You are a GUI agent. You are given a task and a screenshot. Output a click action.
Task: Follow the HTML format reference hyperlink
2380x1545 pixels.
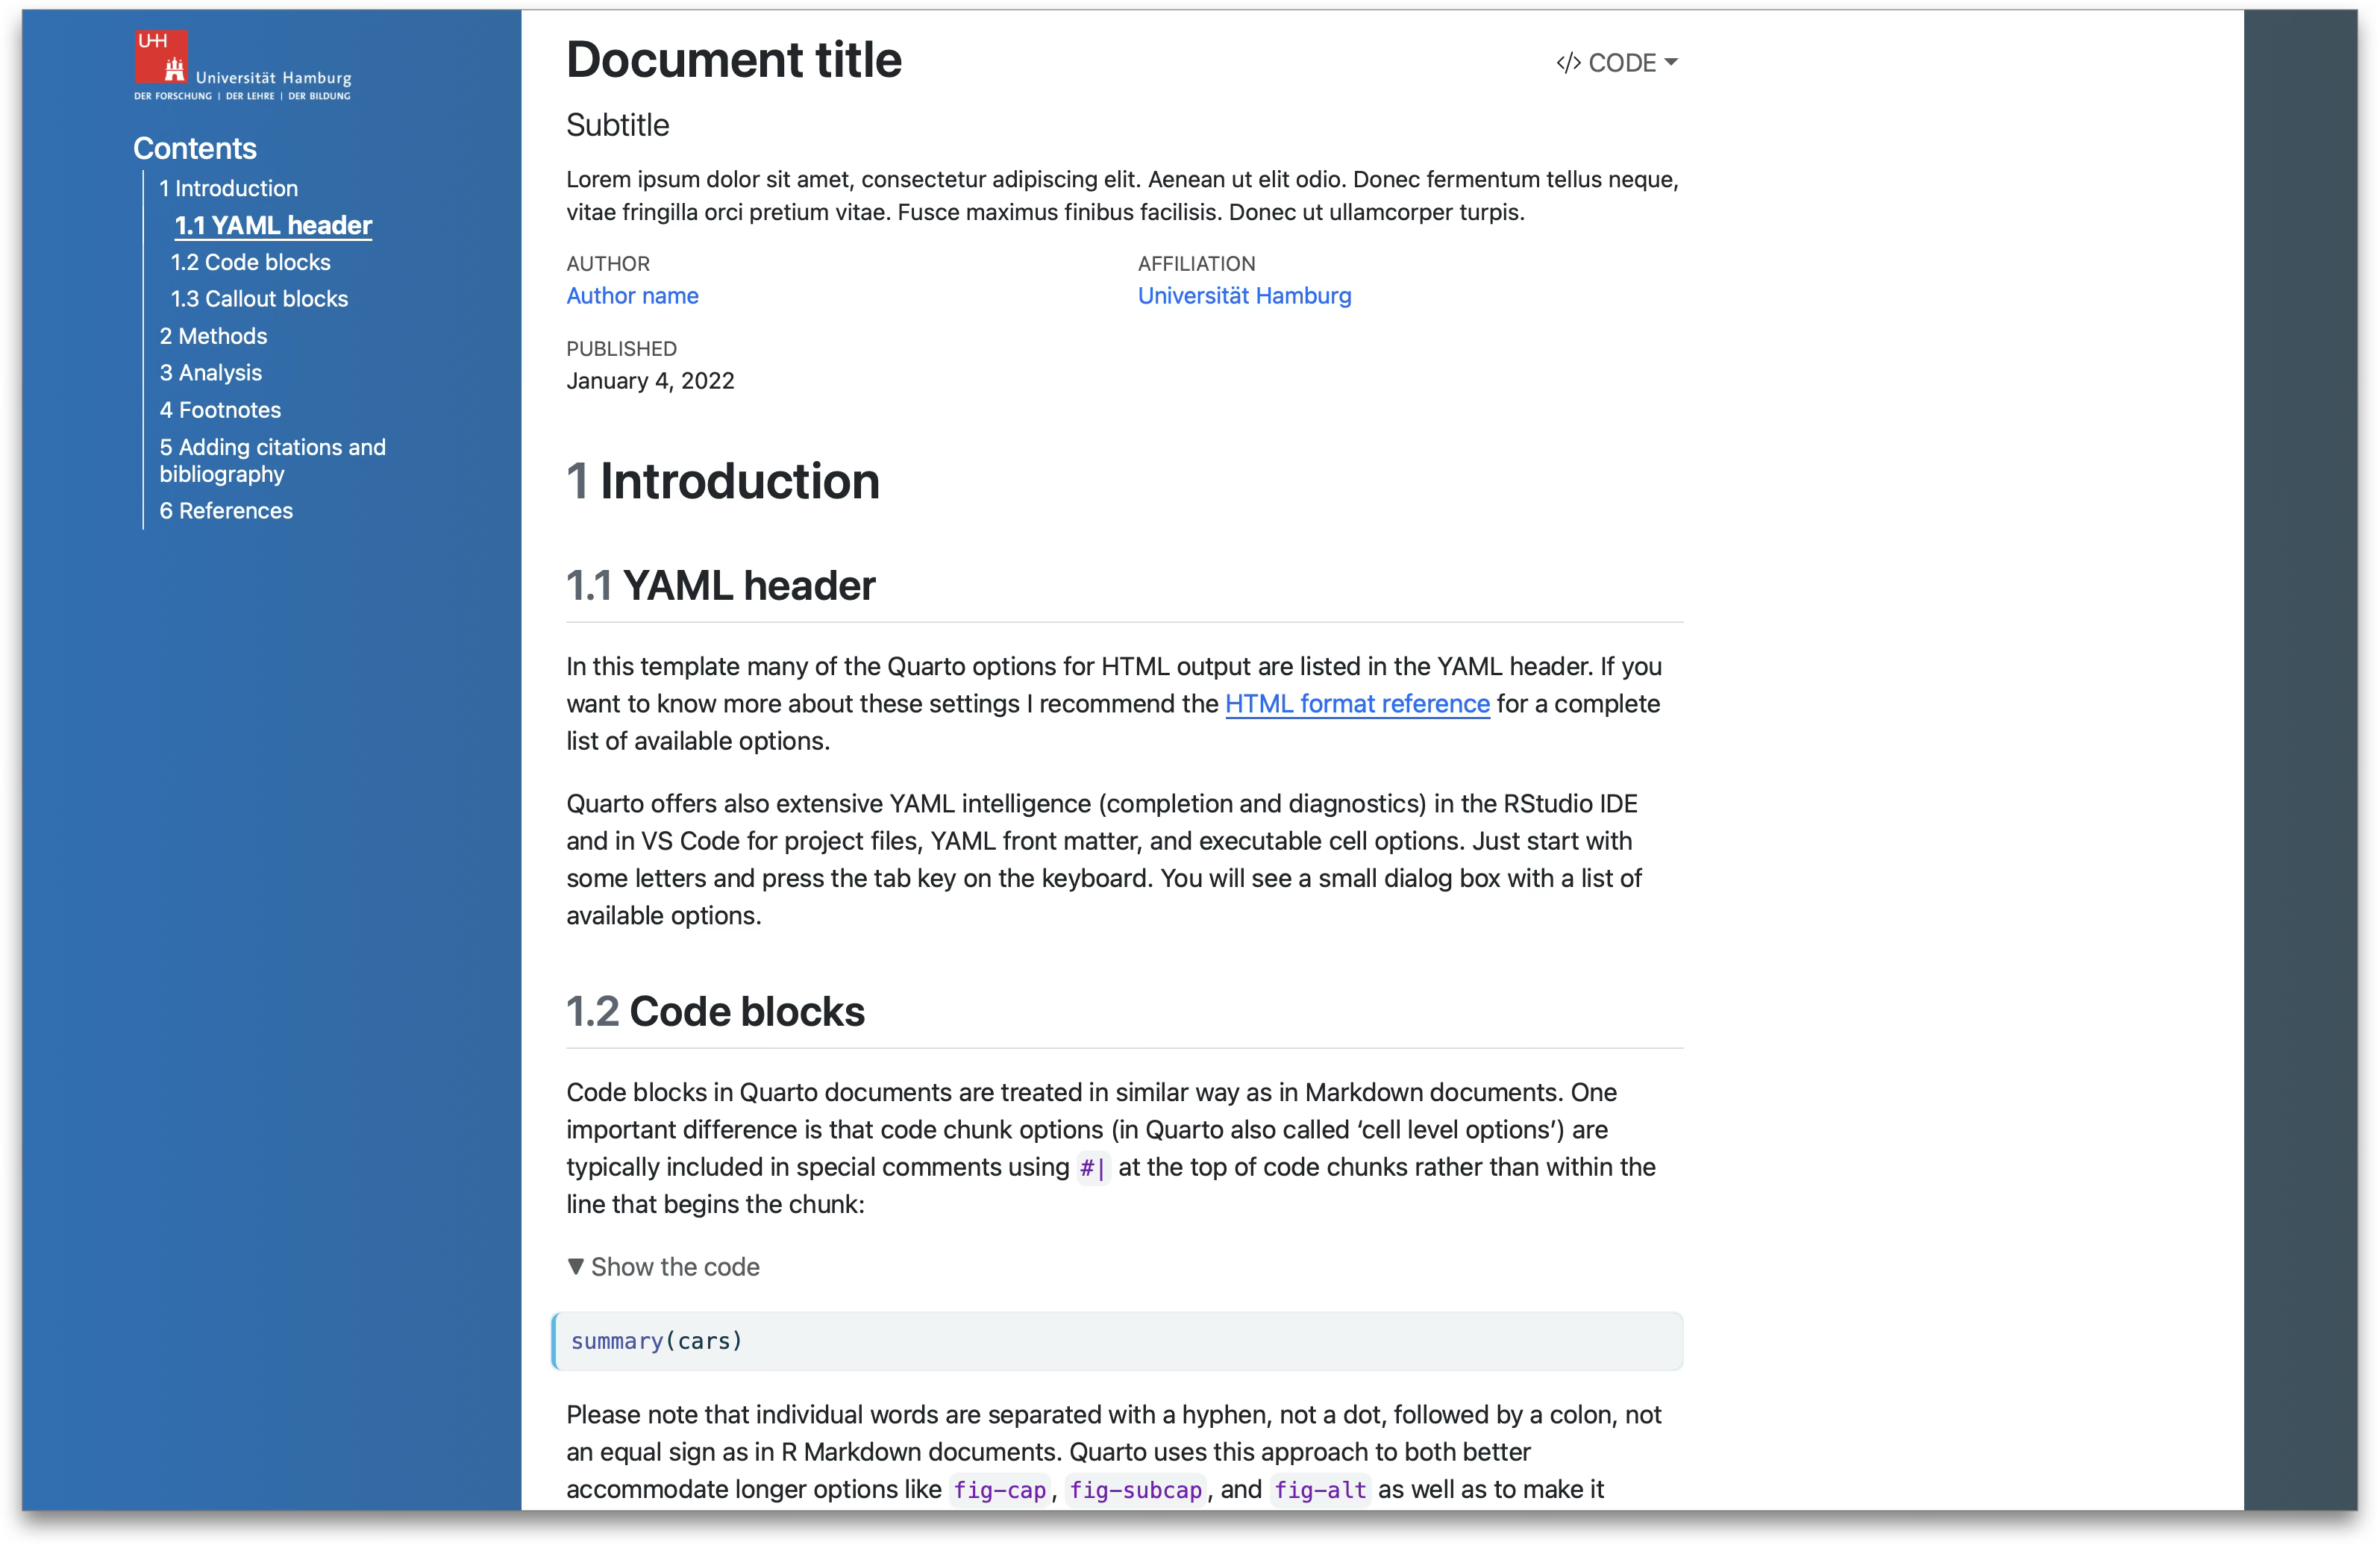click(x=1357, y=703)
